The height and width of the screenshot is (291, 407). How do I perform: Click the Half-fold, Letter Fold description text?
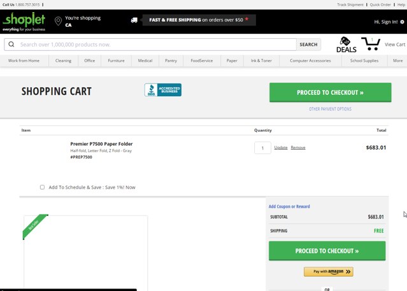click(x=101, y=151)
